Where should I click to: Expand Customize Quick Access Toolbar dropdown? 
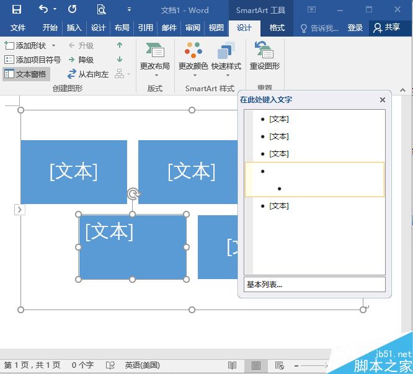point(129,10)
